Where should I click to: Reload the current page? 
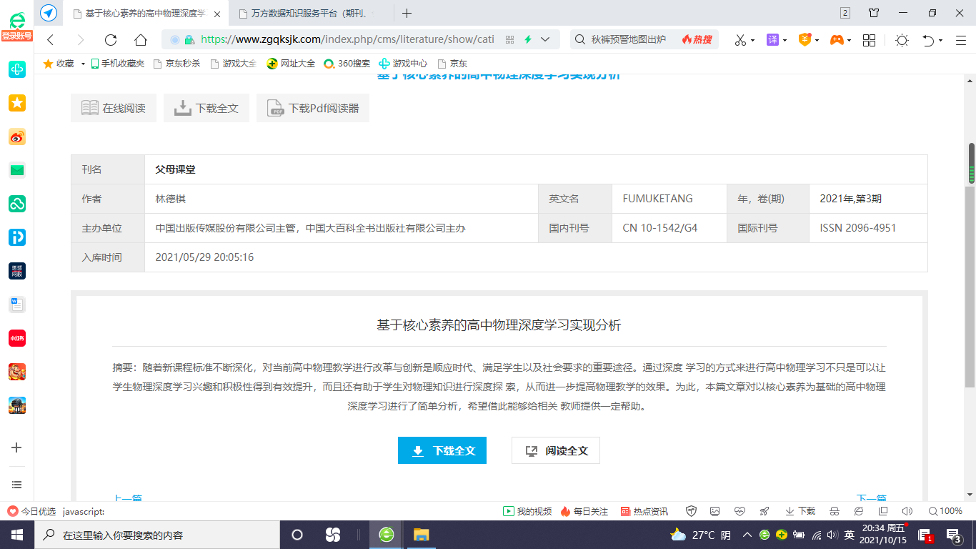tap(111, 40)
